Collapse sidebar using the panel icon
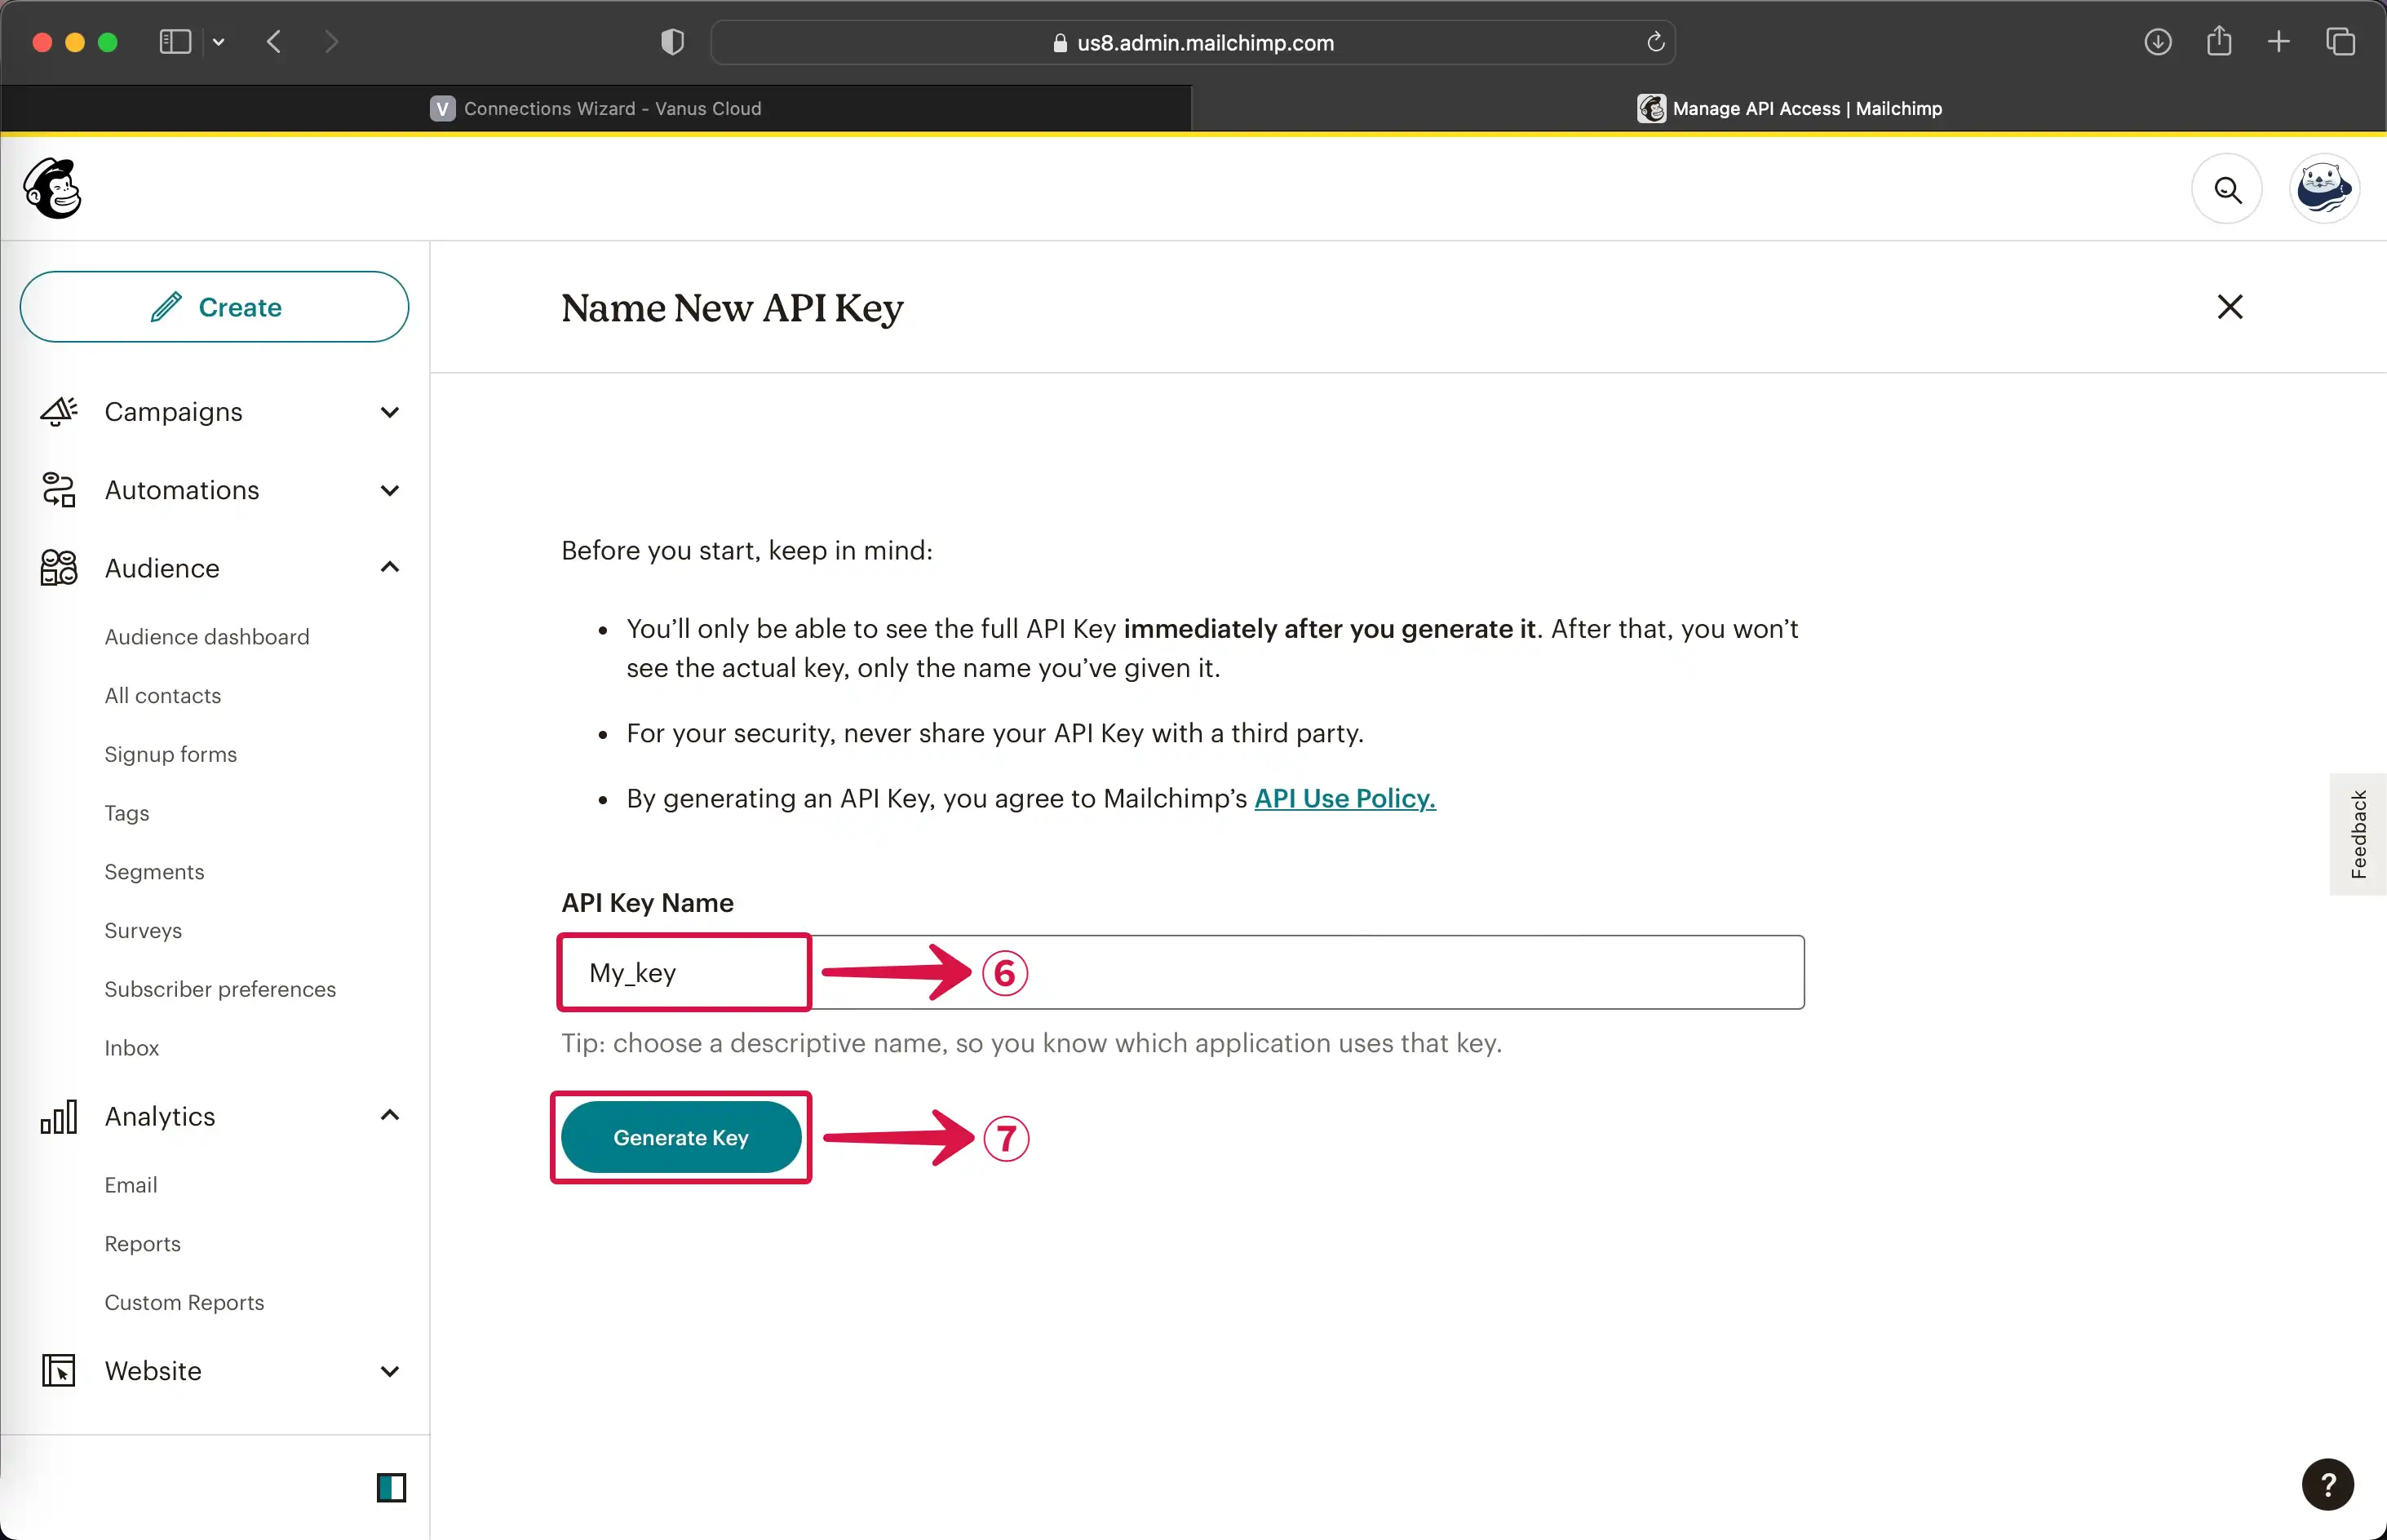 391,1488
